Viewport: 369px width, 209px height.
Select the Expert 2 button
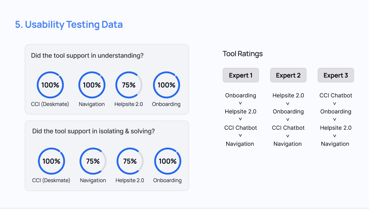point(288,75)
